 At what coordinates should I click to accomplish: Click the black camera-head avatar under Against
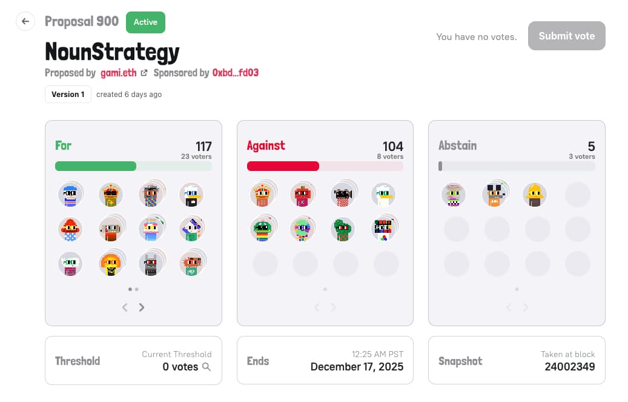click(343, 195)
